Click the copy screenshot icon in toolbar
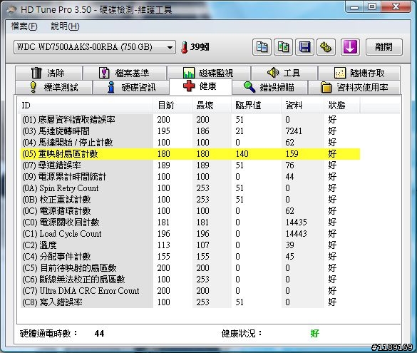This screenshot has height=353, width=417. 283,47
